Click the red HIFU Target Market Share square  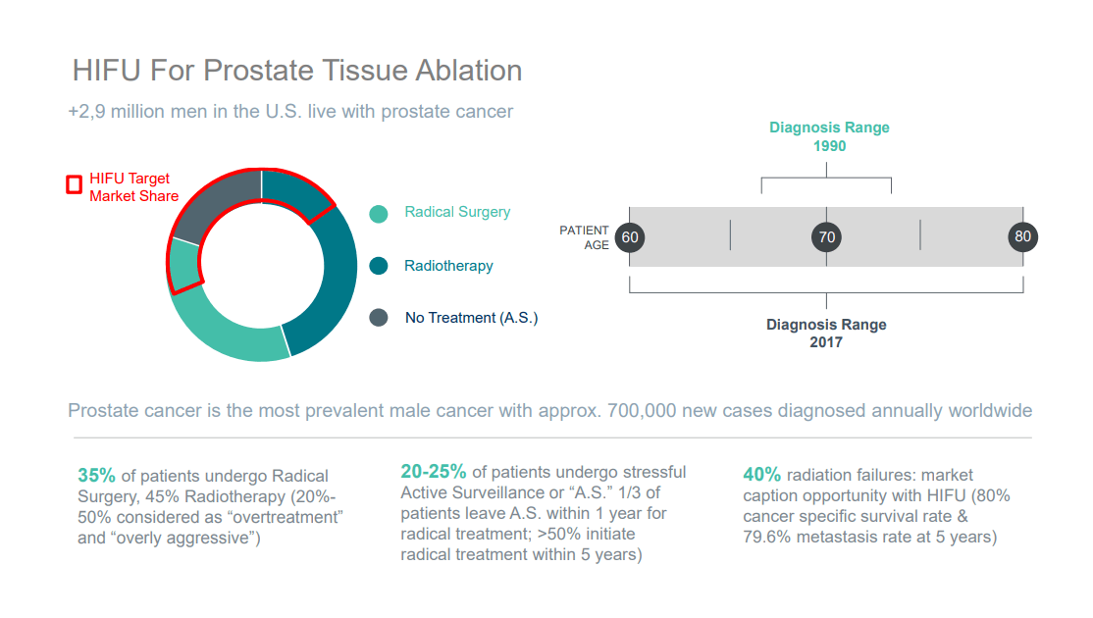[74, 184]
